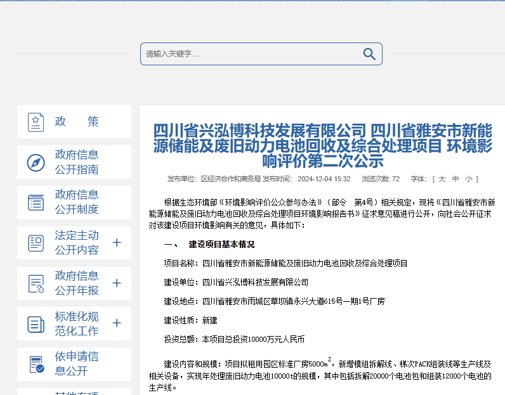505x395 pixels.
Task: Click the 建设地点 address line
Action: click(x=275, y=301)
